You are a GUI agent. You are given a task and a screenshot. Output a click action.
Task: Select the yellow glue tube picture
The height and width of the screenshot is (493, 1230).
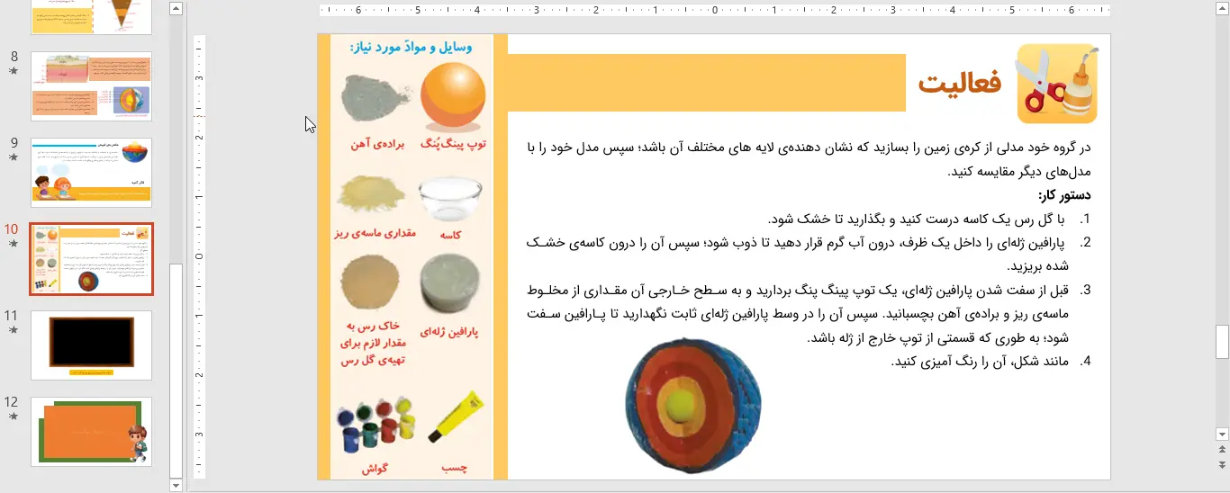[456, 417]
